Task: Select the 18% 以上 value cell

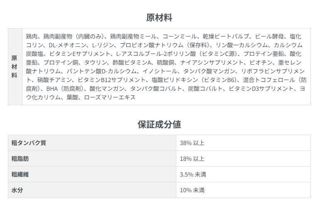Action: 192,159
